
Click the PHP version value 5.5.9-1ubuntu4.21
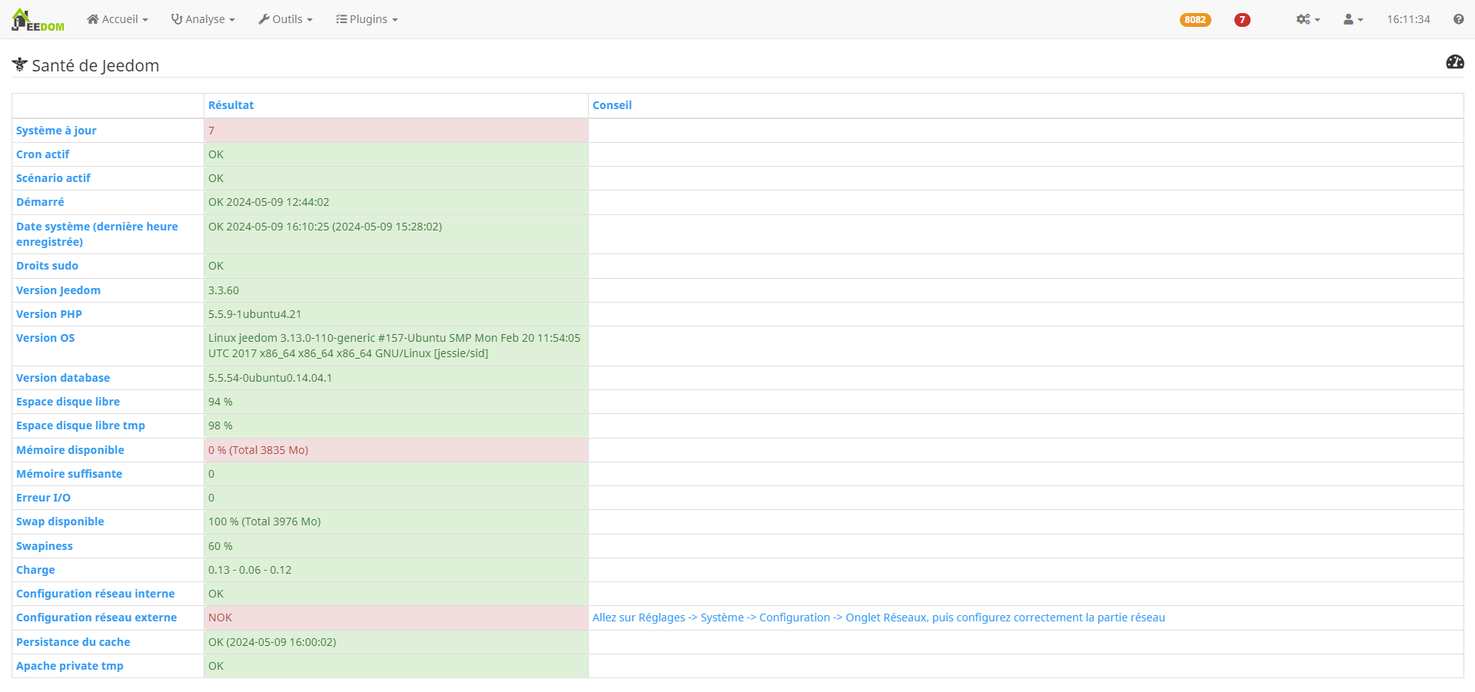[x=254, y=314]
